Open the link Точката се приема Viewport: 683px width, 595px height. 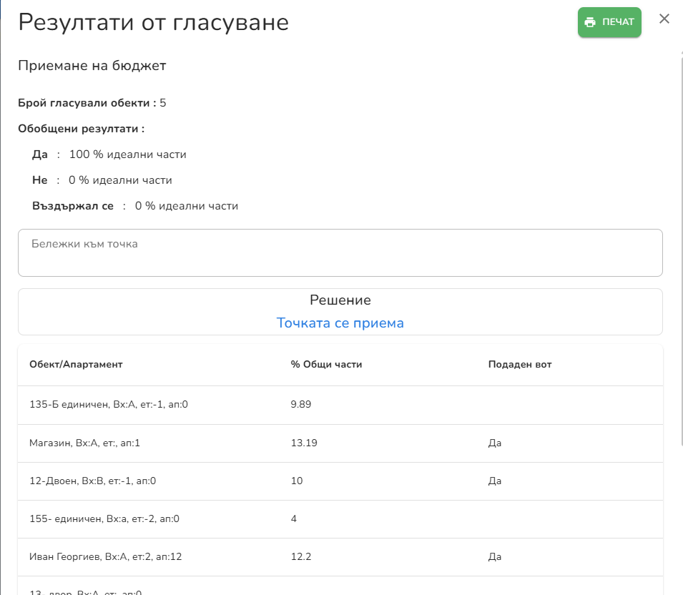tap(341, 323)
